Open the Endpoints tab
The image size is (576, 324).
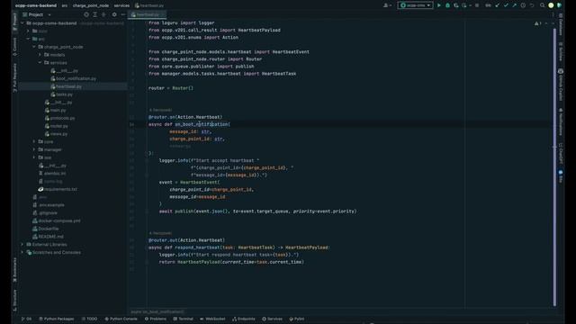pyautogui.click(x=244, y=319)
